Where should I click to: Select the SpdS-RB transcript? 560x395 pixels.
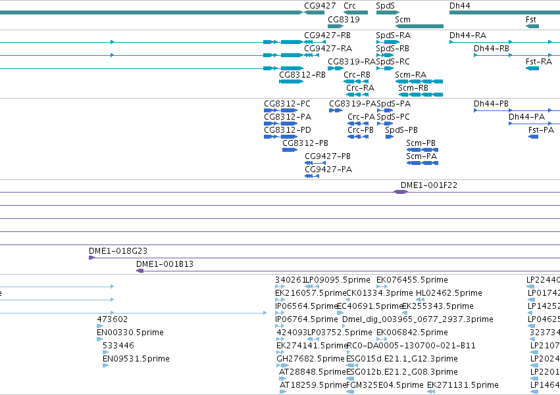(x=392, y=49)
